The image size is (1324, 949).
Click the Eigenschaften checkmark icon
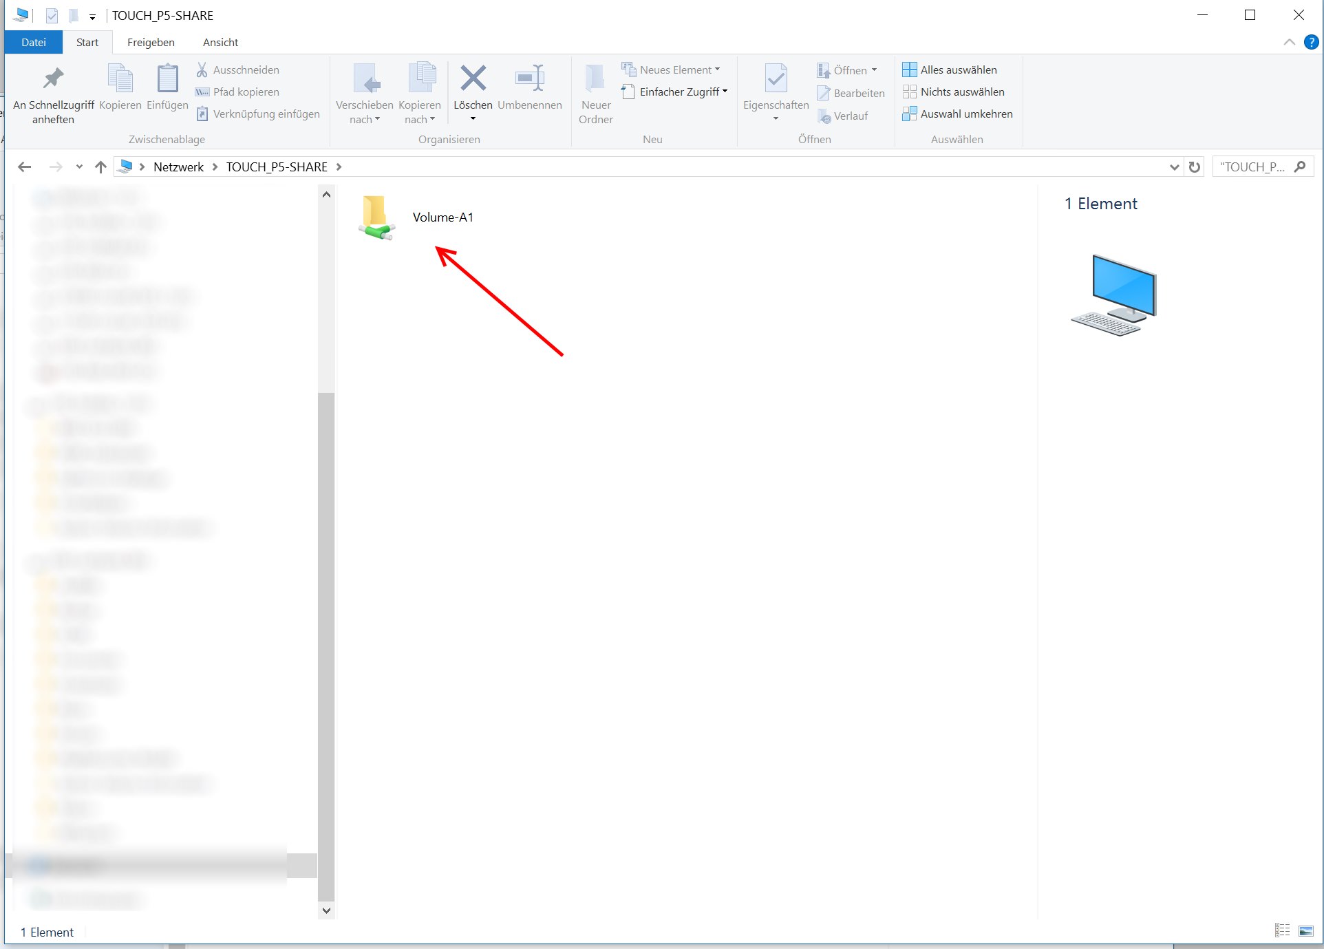click(776, 79)
